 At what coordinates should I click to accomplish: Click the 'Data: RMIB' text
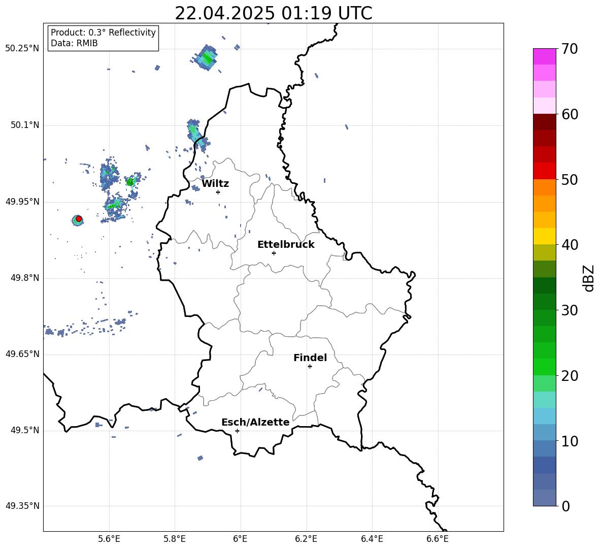coord(74,43)
